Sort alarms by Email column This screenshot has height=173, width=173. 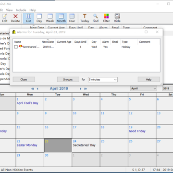[x=115, y=42]
